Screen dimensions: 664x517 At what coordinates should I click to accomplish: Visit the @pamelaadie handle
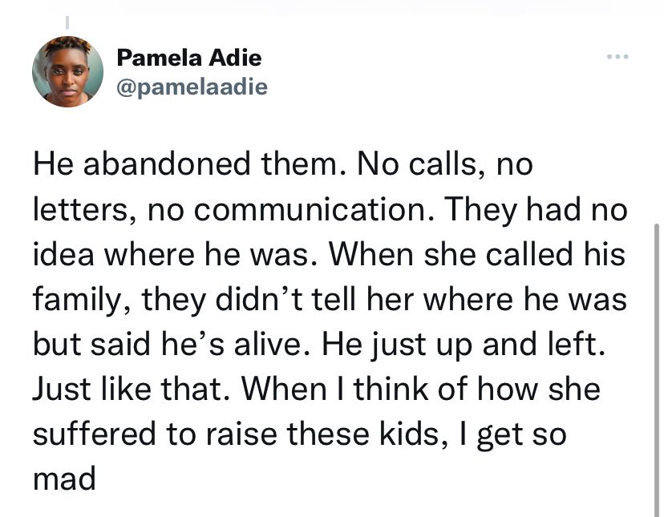(x=192, y=87)
